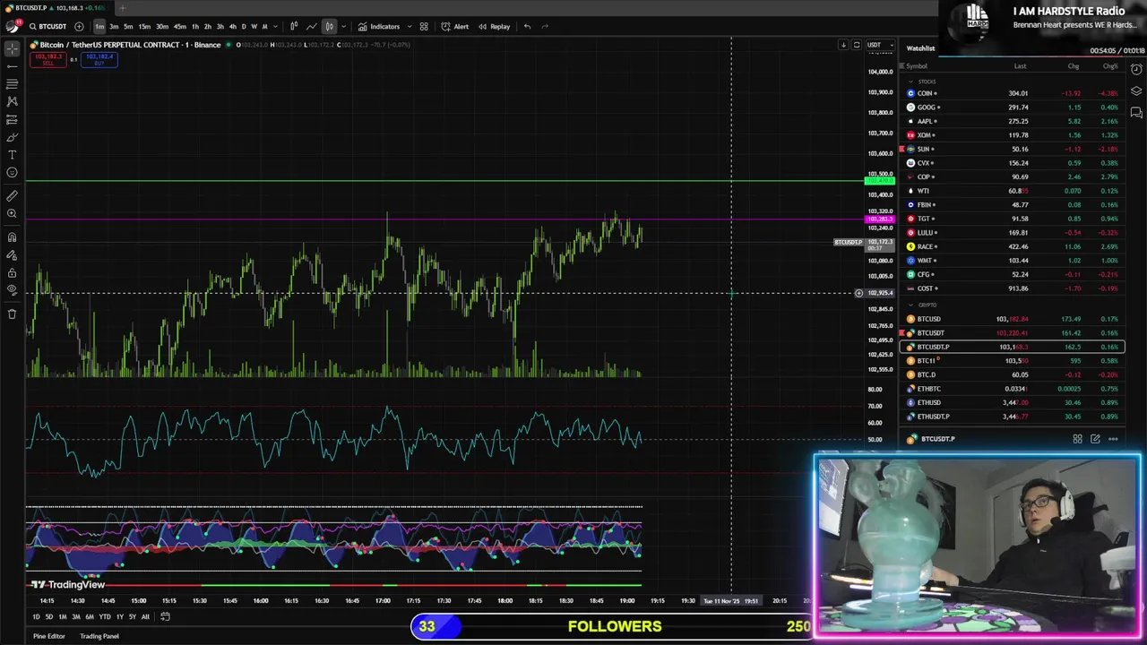Open the Fibonacci retracement tool group
Screen dimensions: 1147x645
tap(12, 84)
